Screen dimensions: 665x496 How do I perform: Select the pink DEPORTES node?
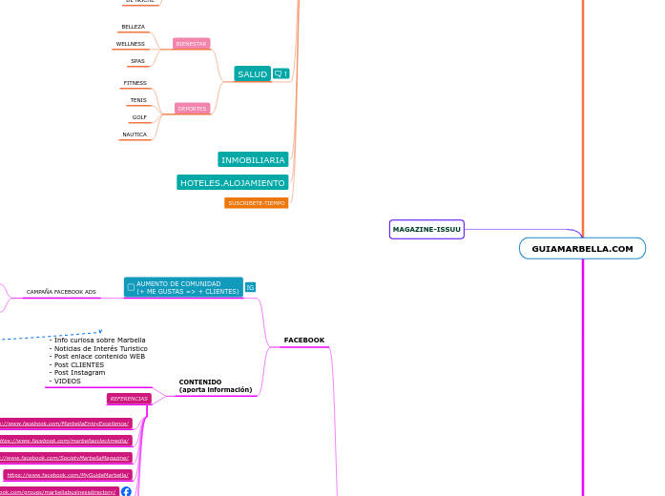point(192,109)
